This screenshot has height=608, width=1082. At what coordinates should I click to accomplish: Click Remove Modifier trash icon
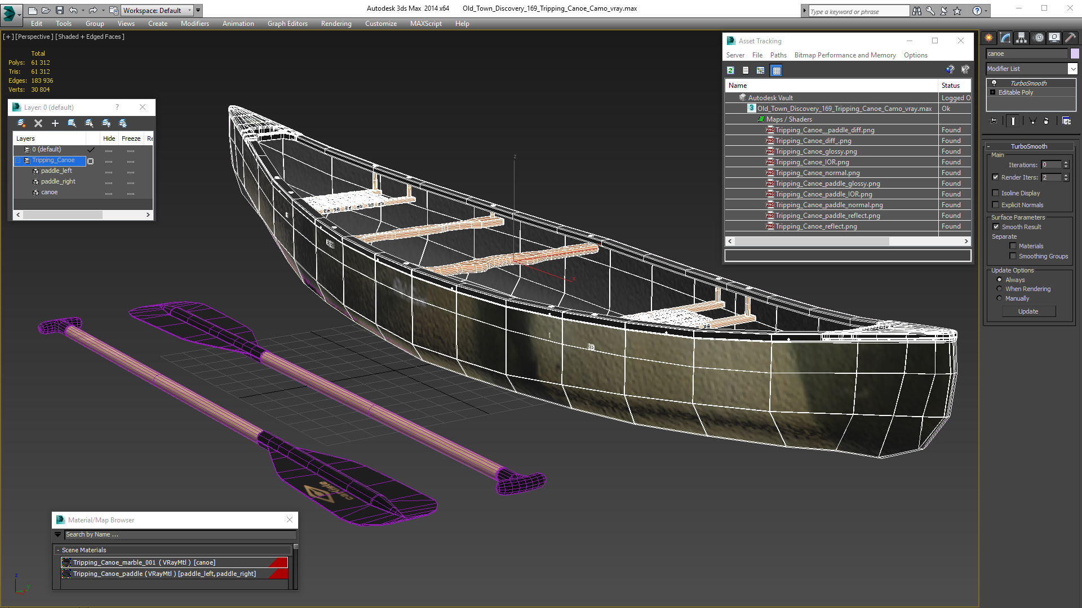[x=1046, y=120]
